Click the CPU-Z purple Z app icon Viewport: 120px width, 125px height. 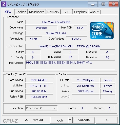pyautogui.click(x=4, y=4)
